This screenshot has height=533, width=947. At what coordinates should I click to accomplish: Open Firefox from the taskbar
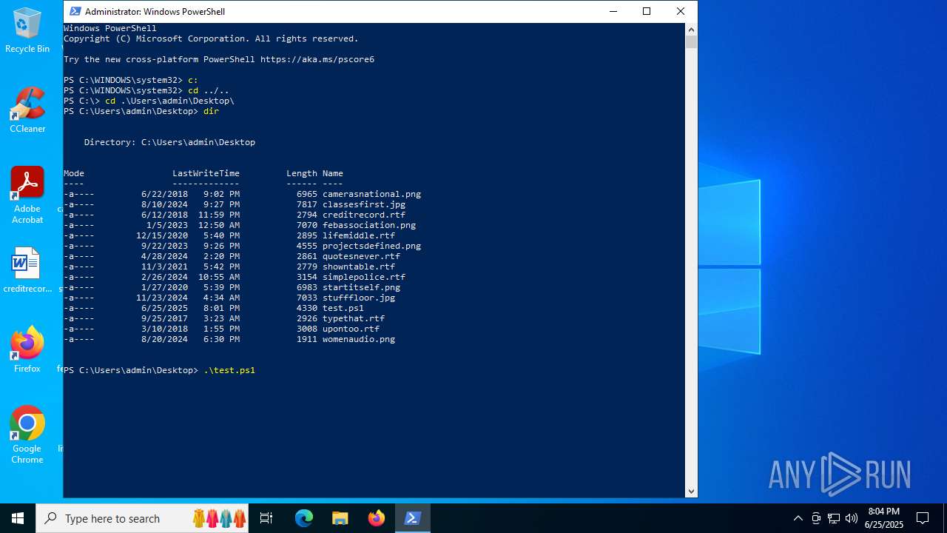377,518
